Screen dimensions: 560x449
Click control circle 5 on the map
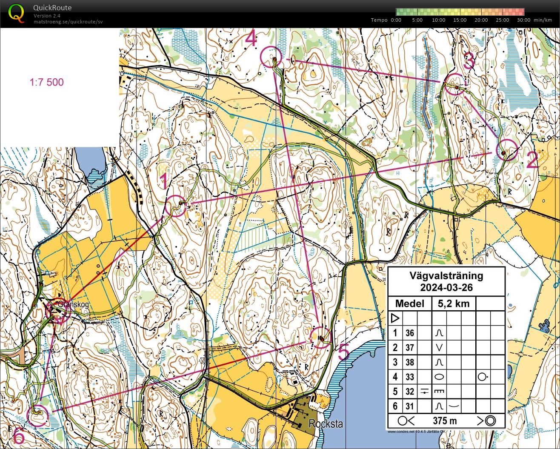point(321,337)
